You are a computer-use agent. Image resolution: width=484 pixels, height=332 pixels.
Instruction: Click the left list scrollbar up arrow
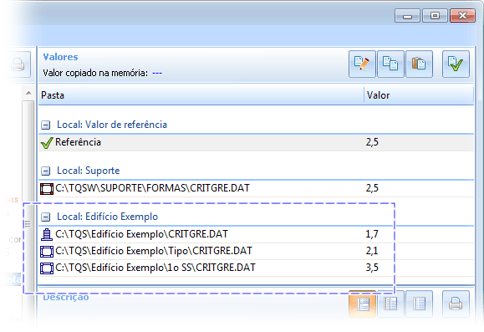28,93
